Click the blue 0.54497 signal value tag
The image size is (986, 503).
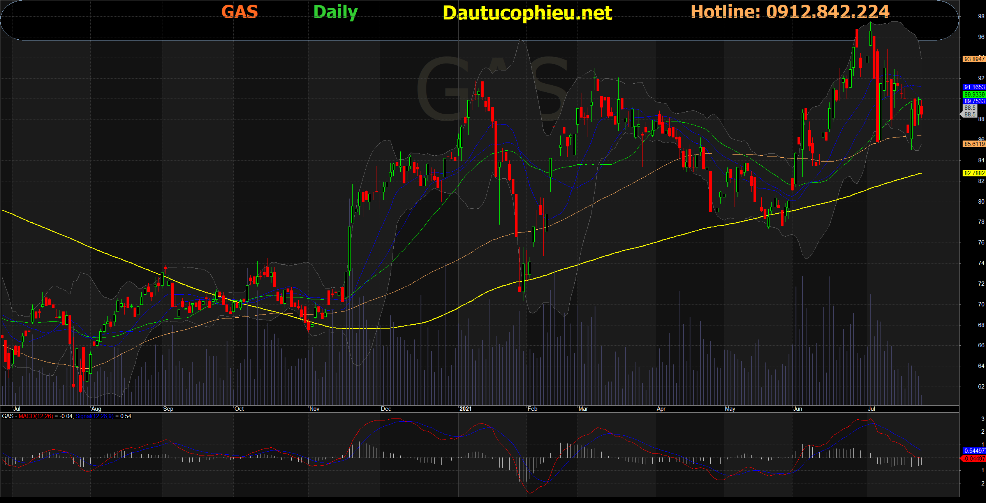pos(974,451)
